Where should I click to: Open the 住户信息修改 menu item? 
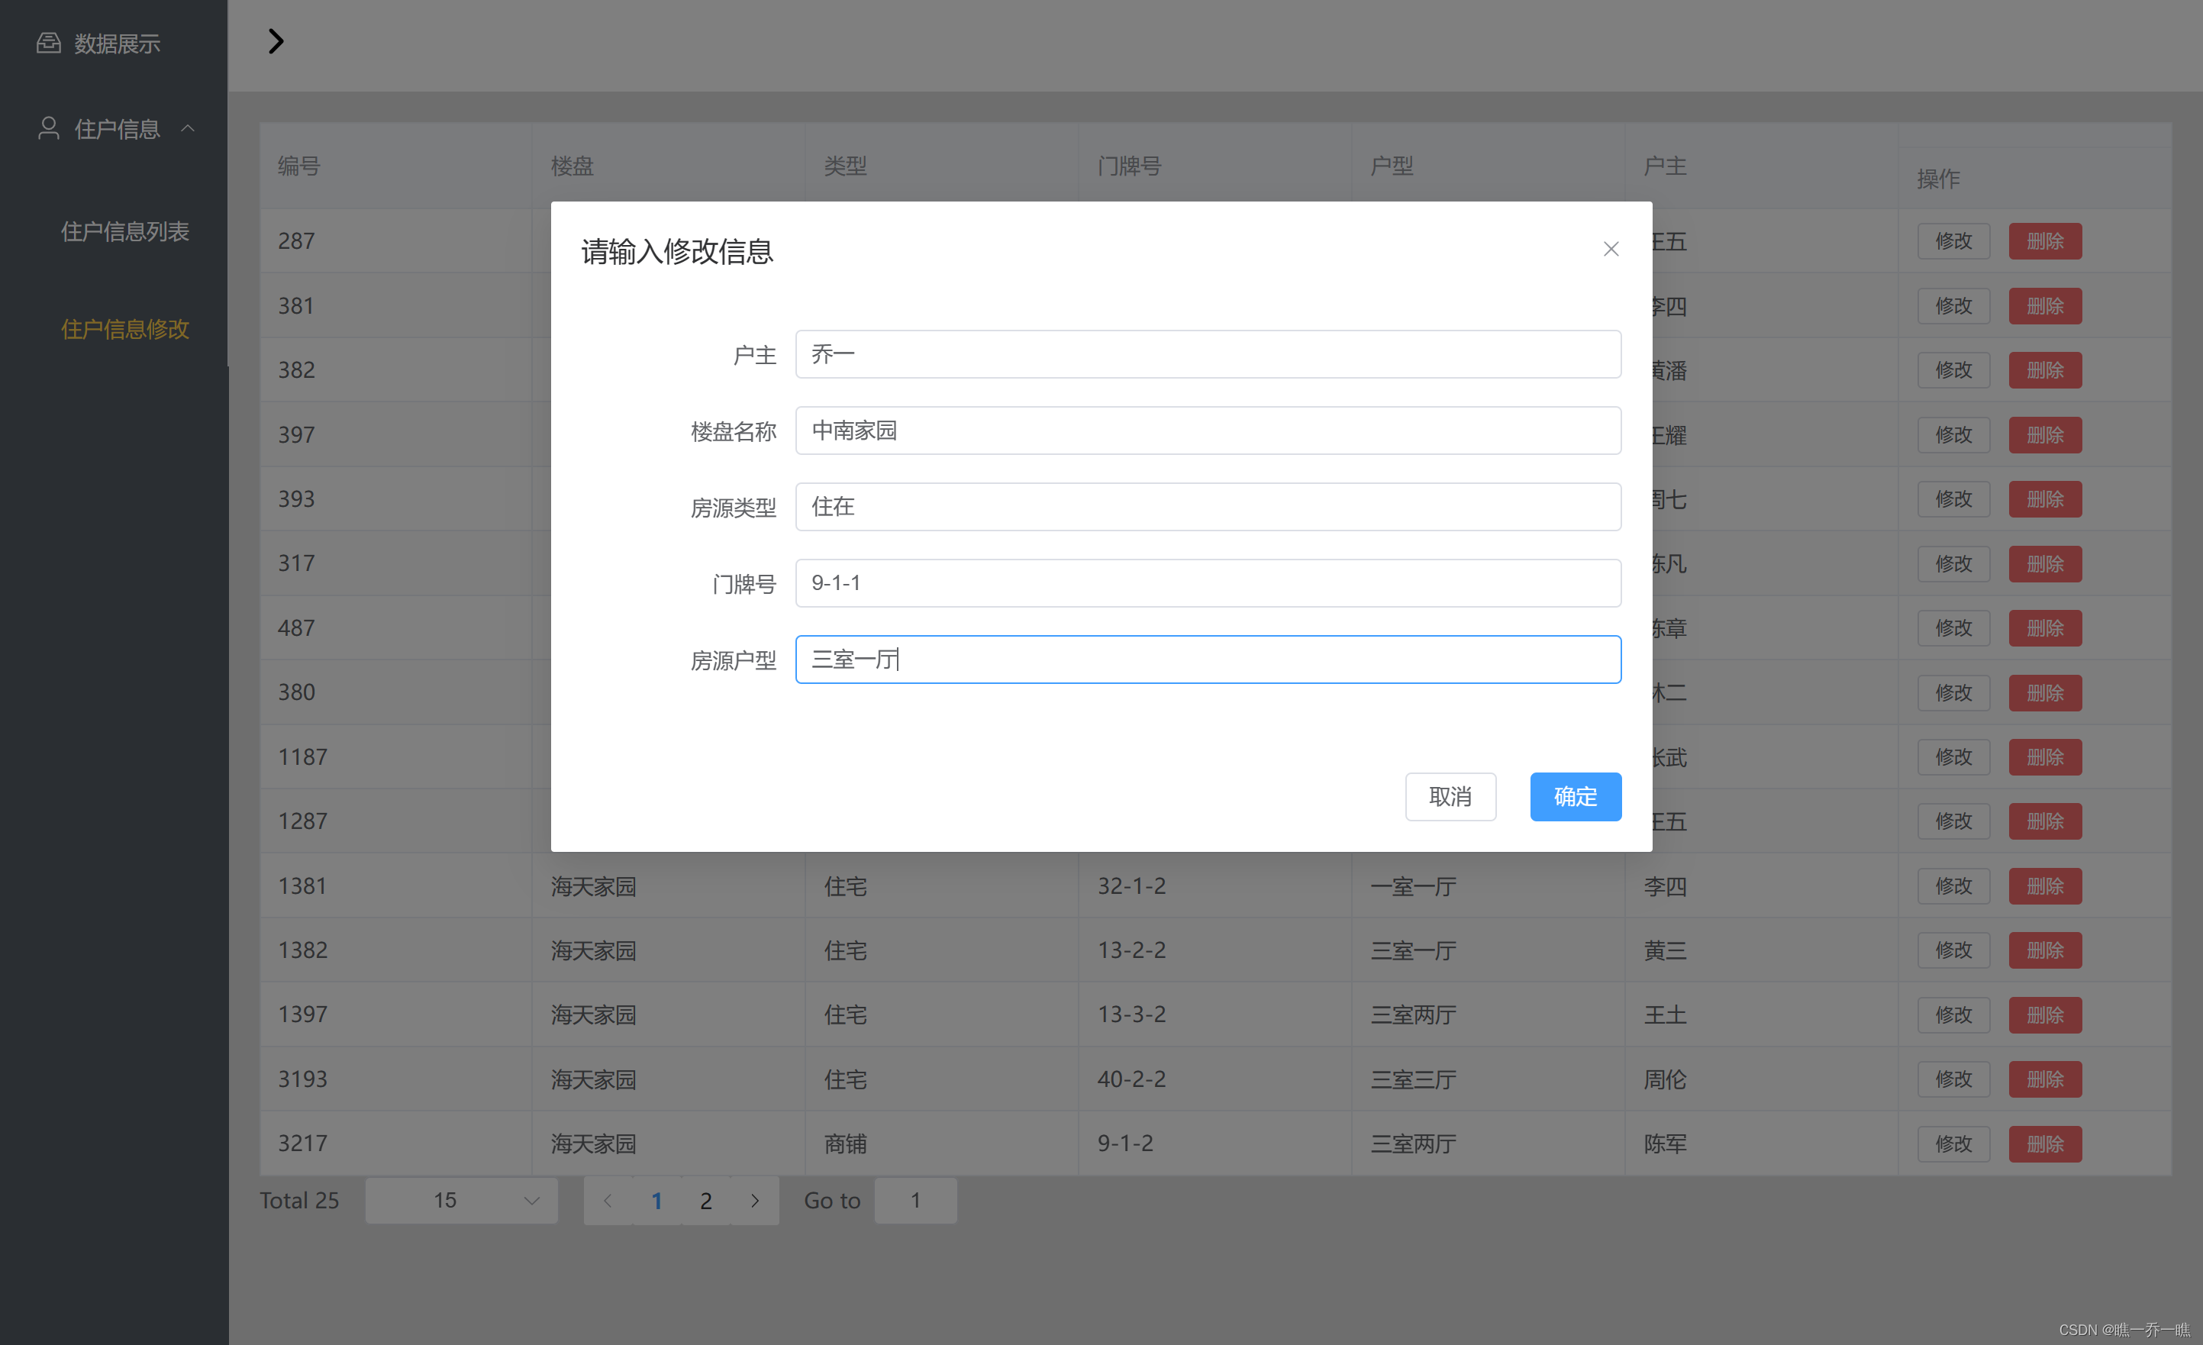125,329
